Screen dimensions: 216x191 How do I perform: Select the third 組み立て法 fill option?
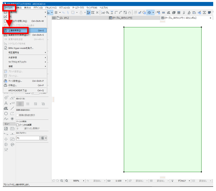[36, 104]
